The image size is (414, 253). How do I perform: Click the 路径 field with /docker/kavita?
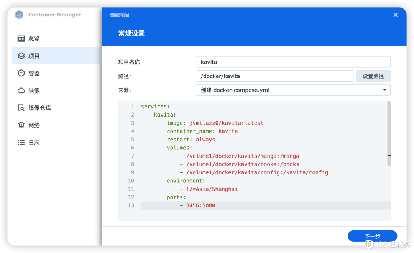point(274,76)
